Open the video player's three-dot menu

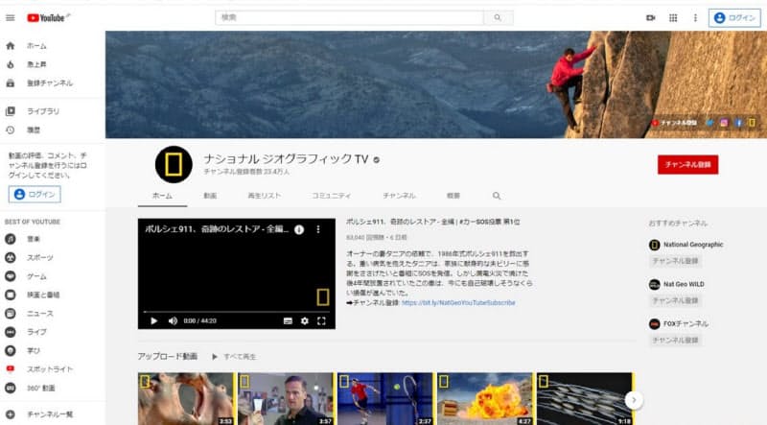tap(318, 230)
